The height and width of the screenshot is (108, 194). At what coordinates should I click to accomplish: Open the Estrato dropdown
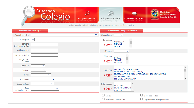[x=38, y=66]
